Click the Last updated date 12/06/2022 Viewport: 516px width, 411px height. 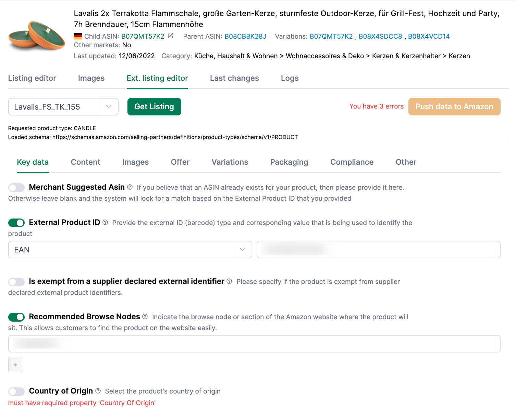(137, 56)
